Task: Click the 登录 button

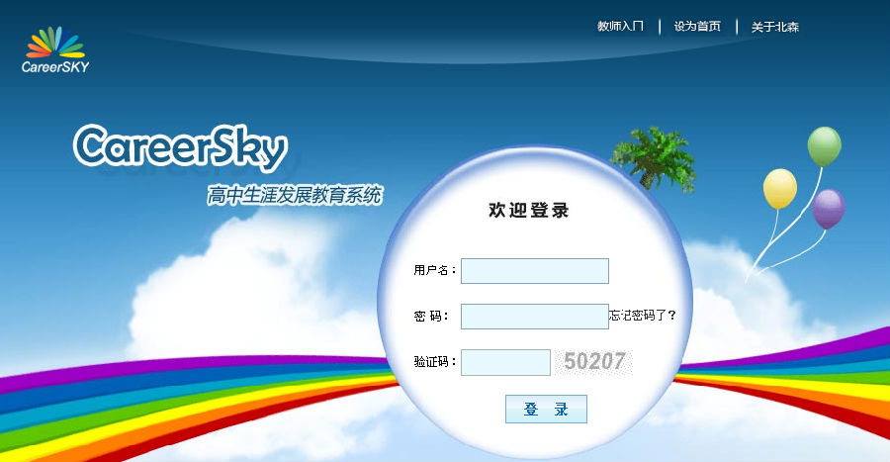Action: (546, 409)
